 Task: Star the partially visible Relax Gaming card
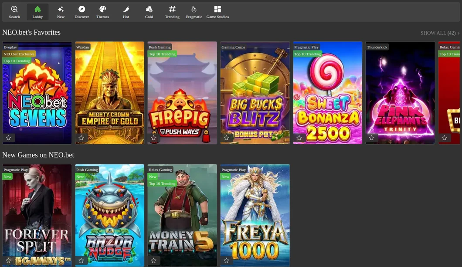click(x=444, y=138)
